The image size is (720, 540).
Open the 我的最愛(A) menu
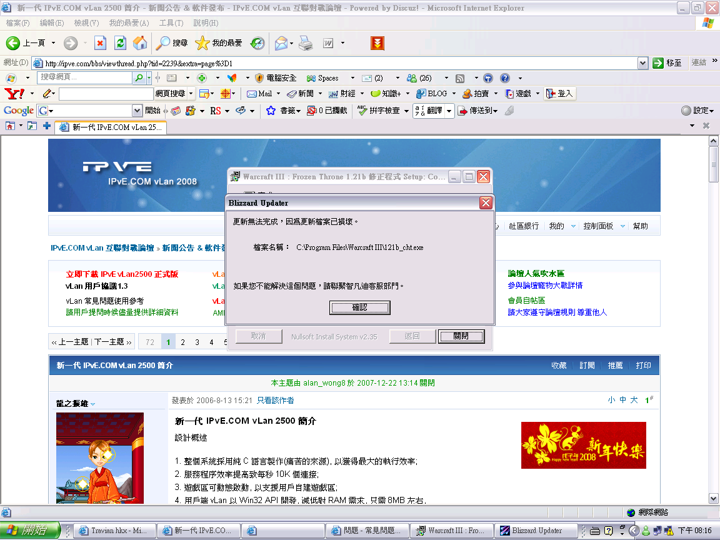tap(129, 23)
